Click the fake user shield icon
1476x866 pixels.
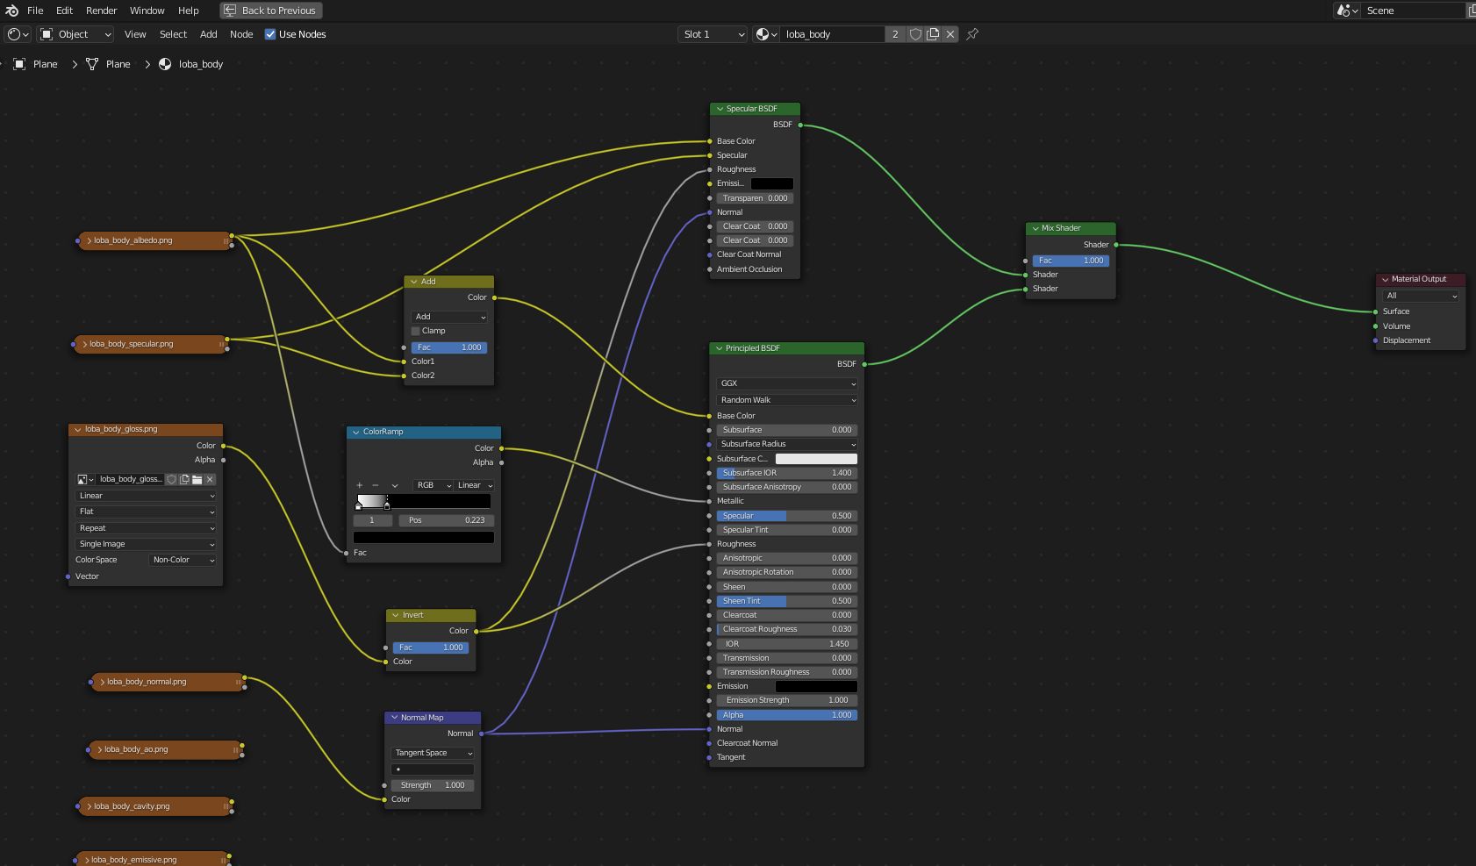coord(915,34)
